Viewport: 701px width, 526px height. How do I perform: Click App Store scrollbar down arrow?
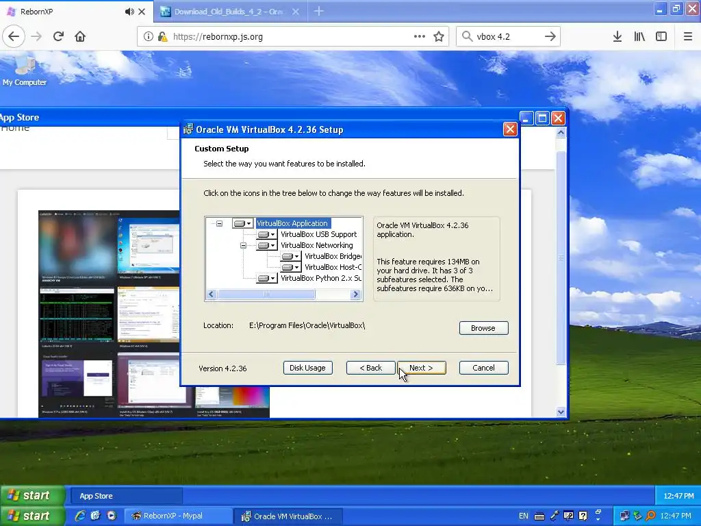561,412
